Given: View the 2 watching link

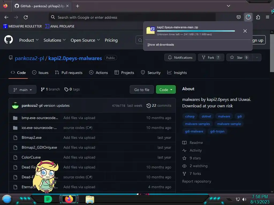Looking at the screenshot, I should point(195,166).
